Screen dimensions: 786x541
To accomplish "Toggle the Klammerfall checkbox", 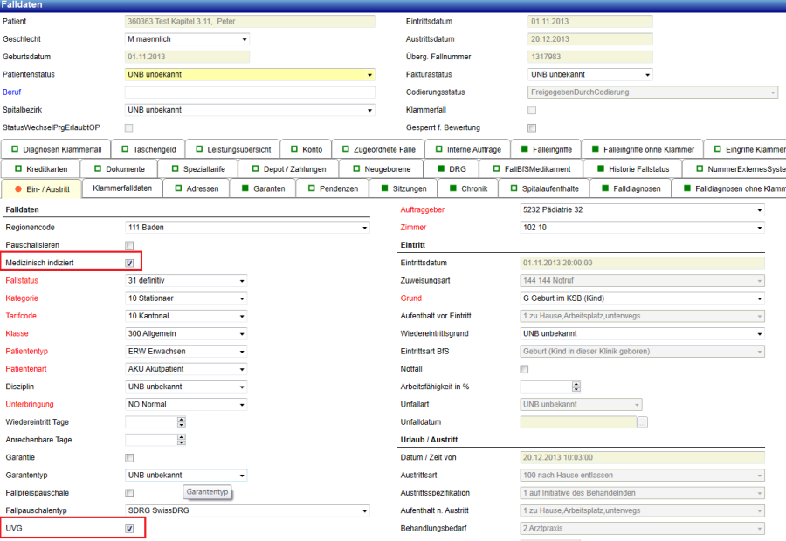I will pos(532,110).
